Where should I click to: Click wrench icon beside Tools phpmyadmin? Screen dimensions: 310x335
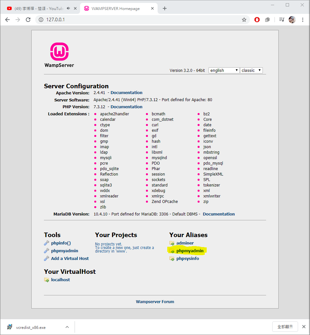pos(46,251)
